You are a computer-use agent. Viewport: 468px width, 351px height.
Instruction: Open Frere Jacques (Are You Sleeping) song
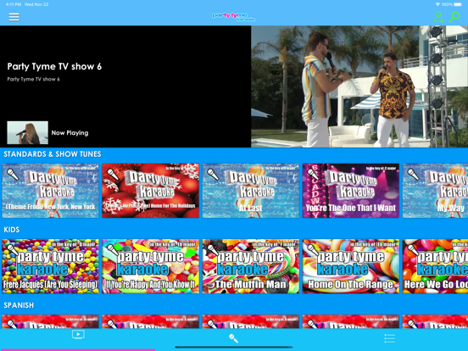tap(50, 266)
